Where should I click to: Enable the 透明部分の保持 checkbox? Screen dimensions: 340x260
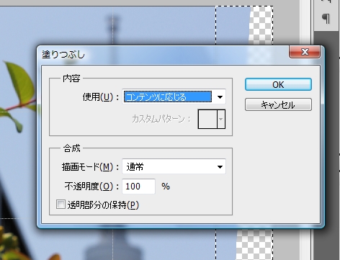61,205
